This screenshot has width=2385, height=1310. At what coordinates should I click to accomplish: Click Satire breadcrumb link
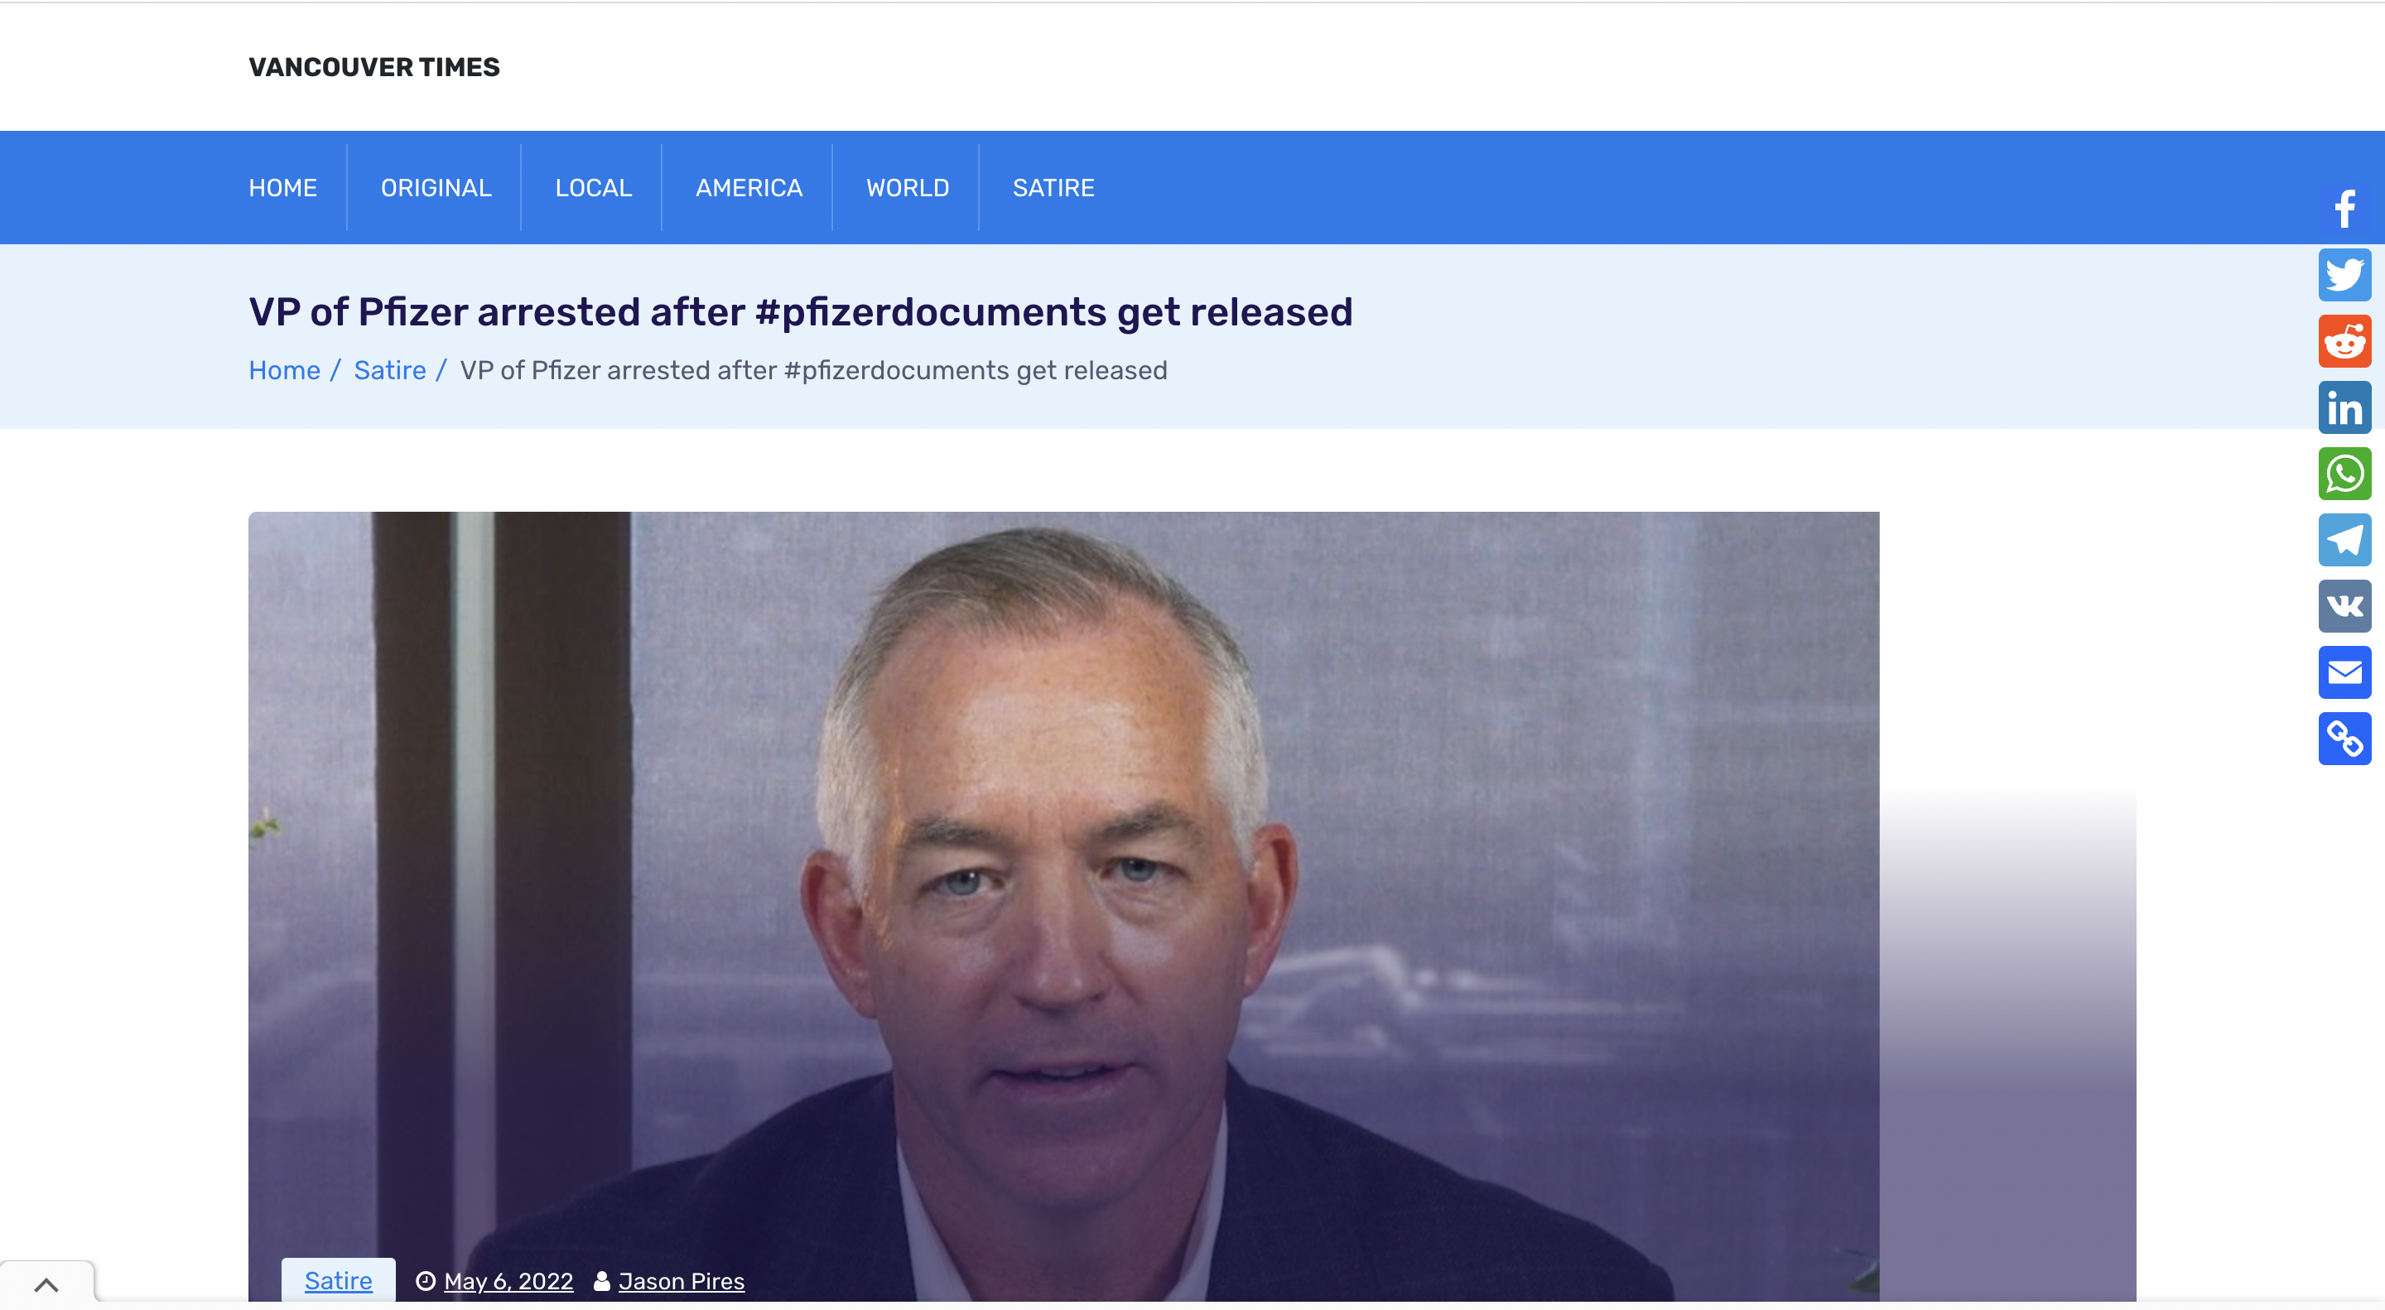390,370
